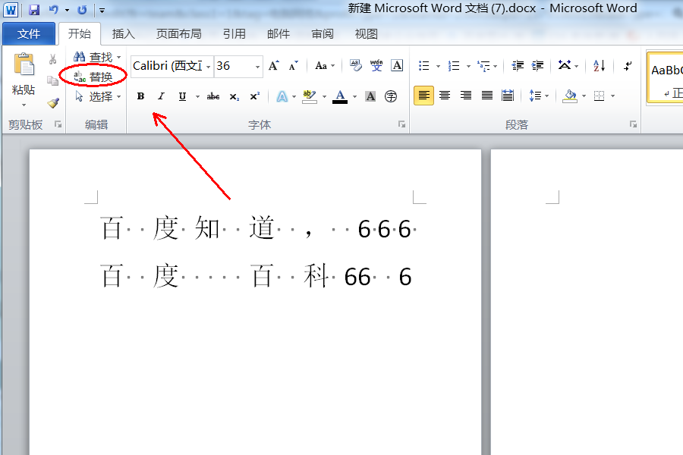Apply paragraph shading paint bucket
683x455 pixels.
coord(569,96)
